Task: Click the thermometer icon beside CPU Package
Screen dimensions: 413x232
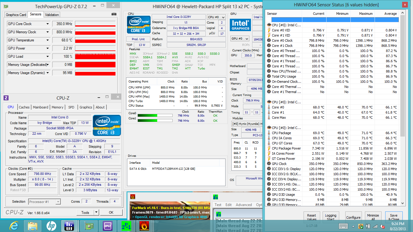Action: pos(269,133)
